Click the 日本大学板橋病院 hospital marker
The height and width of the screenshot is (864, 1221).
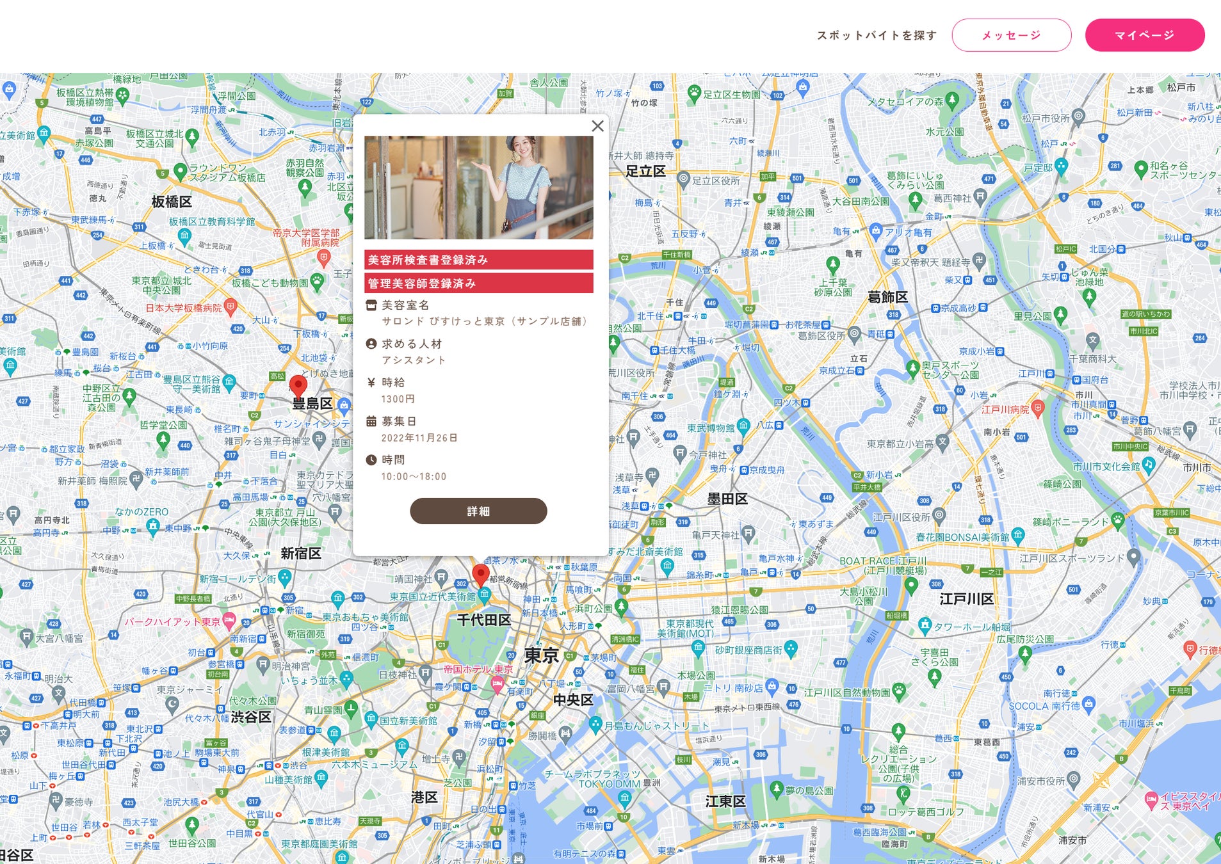(x=230, y=307)
